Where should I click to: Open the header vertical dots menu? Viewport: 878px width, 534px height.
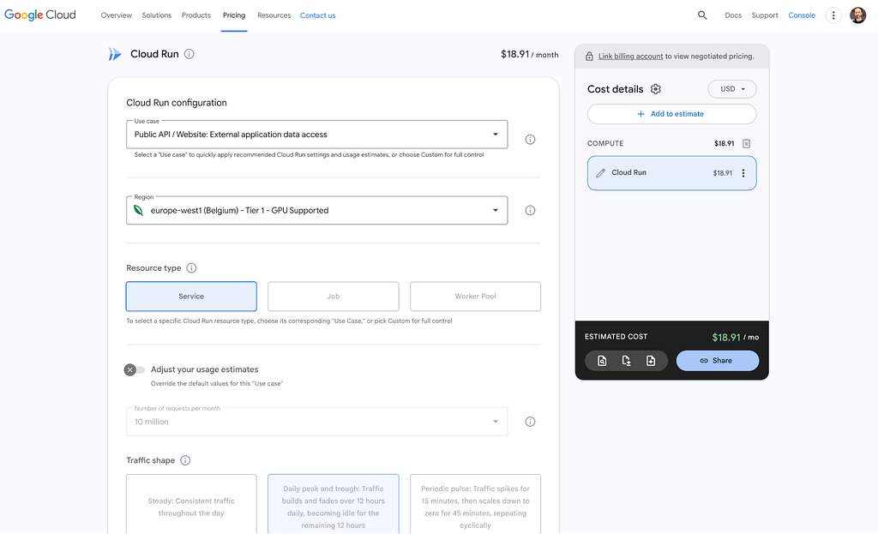[x=833, y=15]
